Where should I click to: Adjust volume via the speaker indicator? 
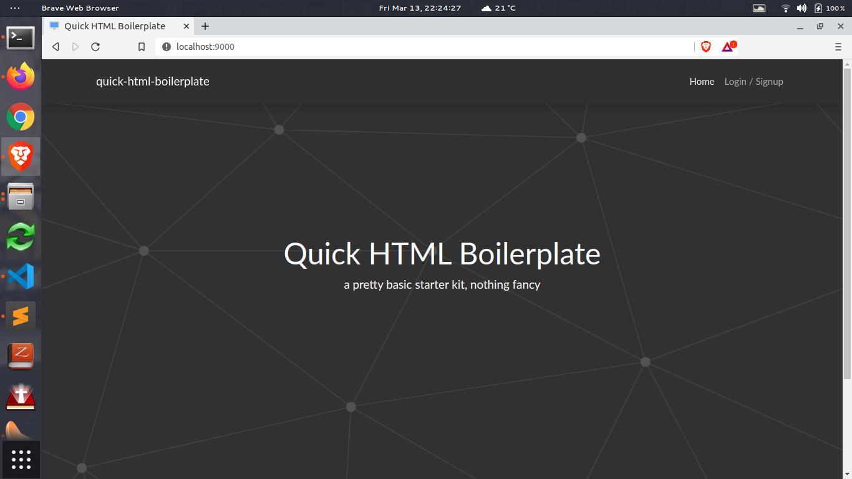(x=801, y=8)
